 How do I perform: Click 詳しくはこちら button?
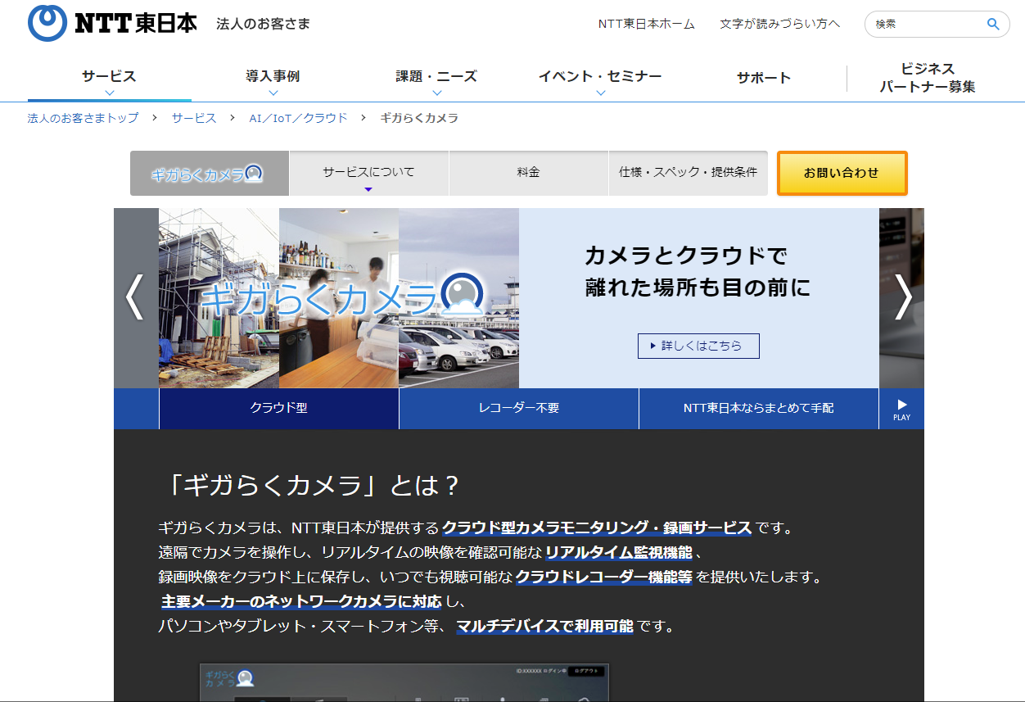698,346
